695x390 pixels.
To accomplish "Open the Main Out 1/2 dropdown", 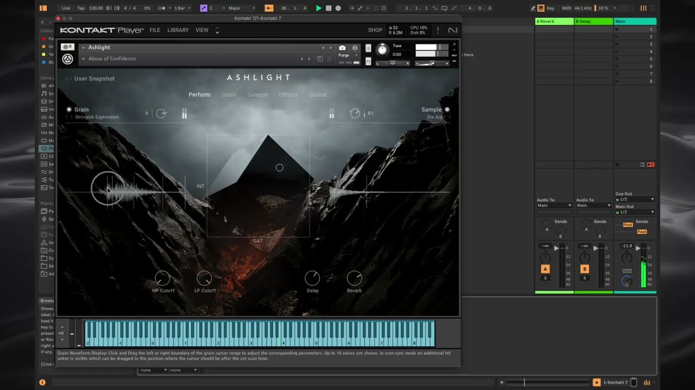I will pos(635,212).
